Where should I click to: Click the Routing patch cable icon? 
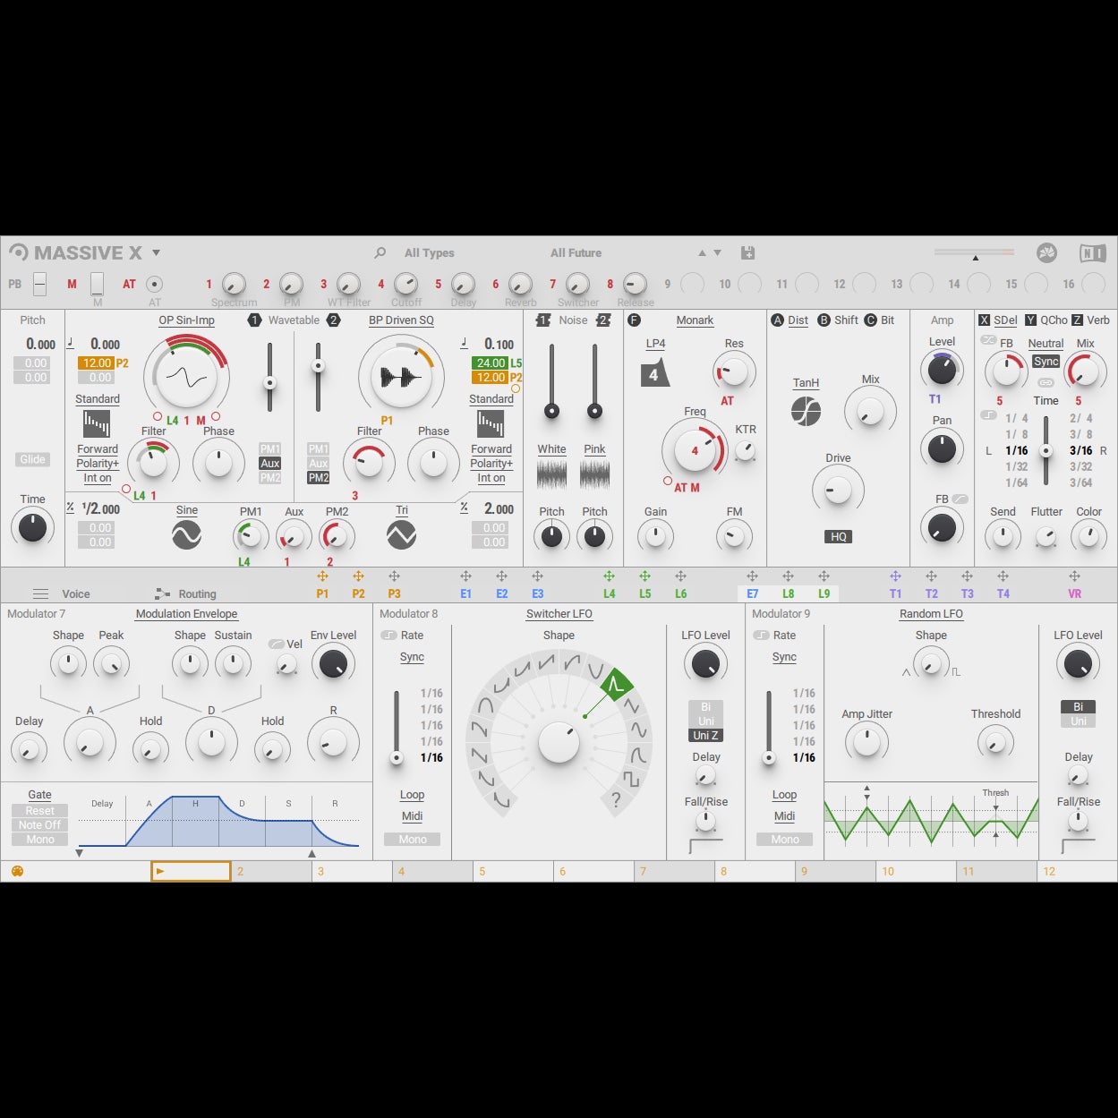[162, 593]
